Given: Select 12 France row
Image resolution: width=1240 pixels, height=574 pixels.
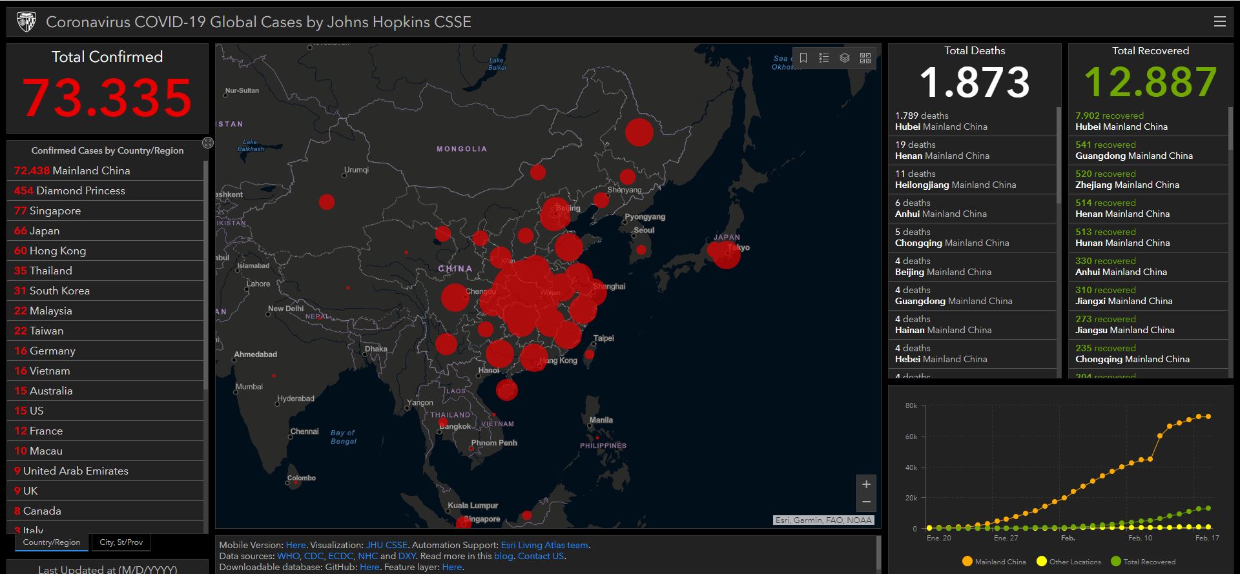Looking at the screenshot, I should [106, 431].
